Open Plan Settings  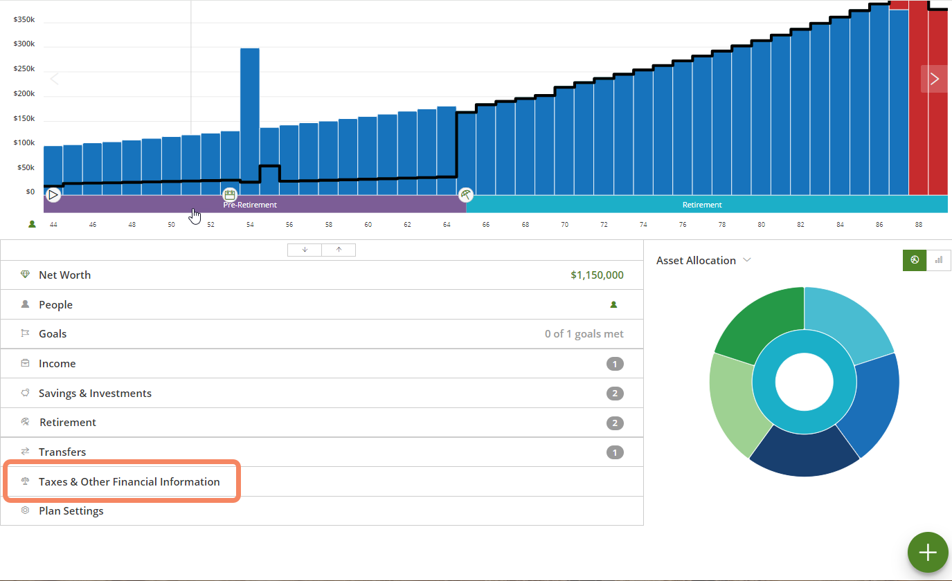pos(71,511)
